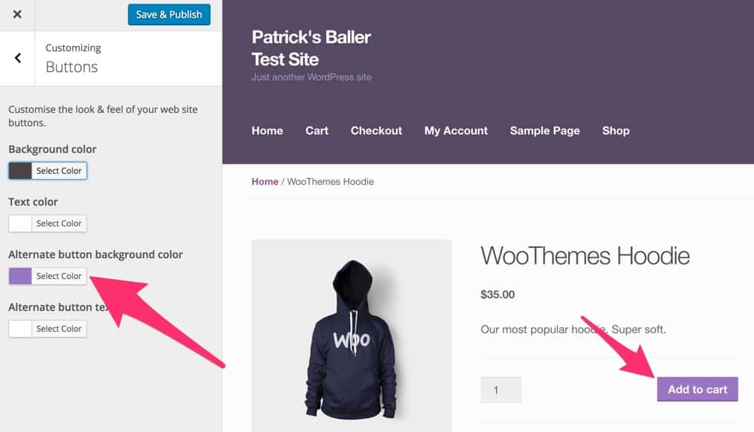Visit the Shop menu item

coord(615,131)
